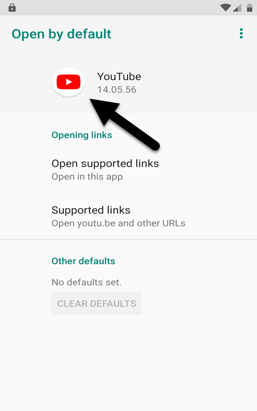
Task: Select the 'Other defaults' section header
Action: tap(83, 261)
